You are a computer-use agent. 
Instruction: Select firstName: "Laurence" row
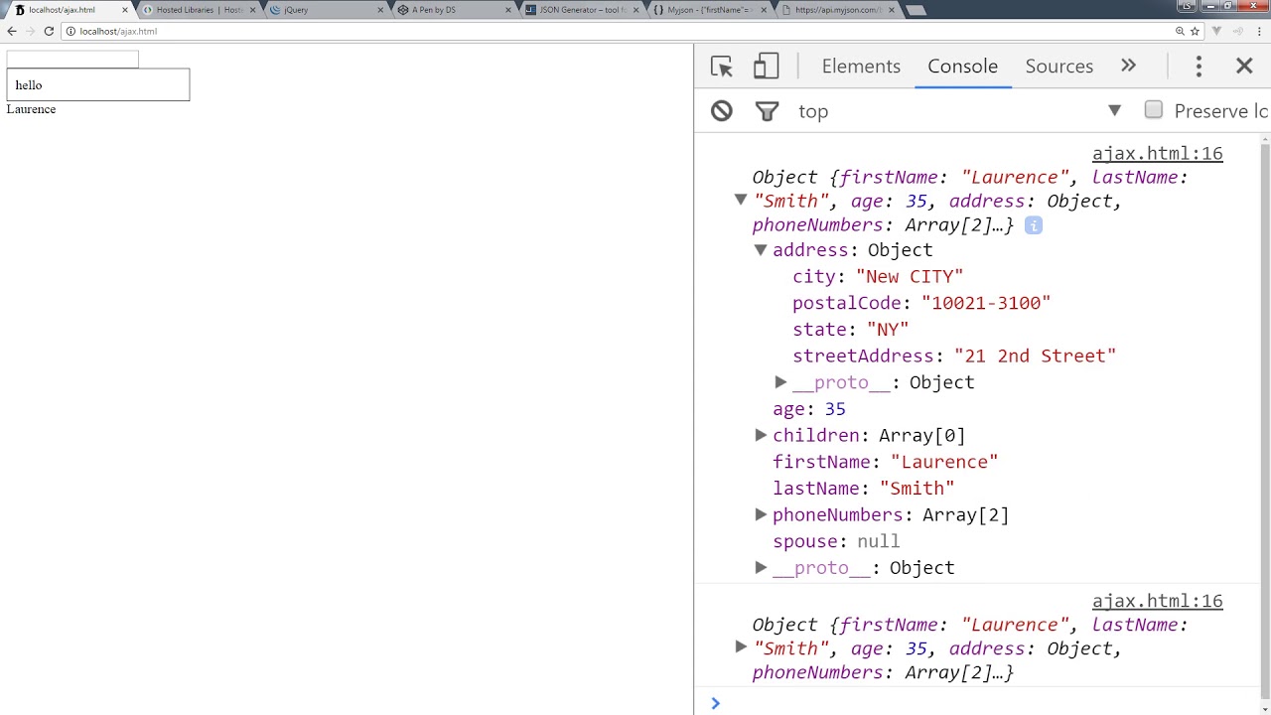coord(885,462)
